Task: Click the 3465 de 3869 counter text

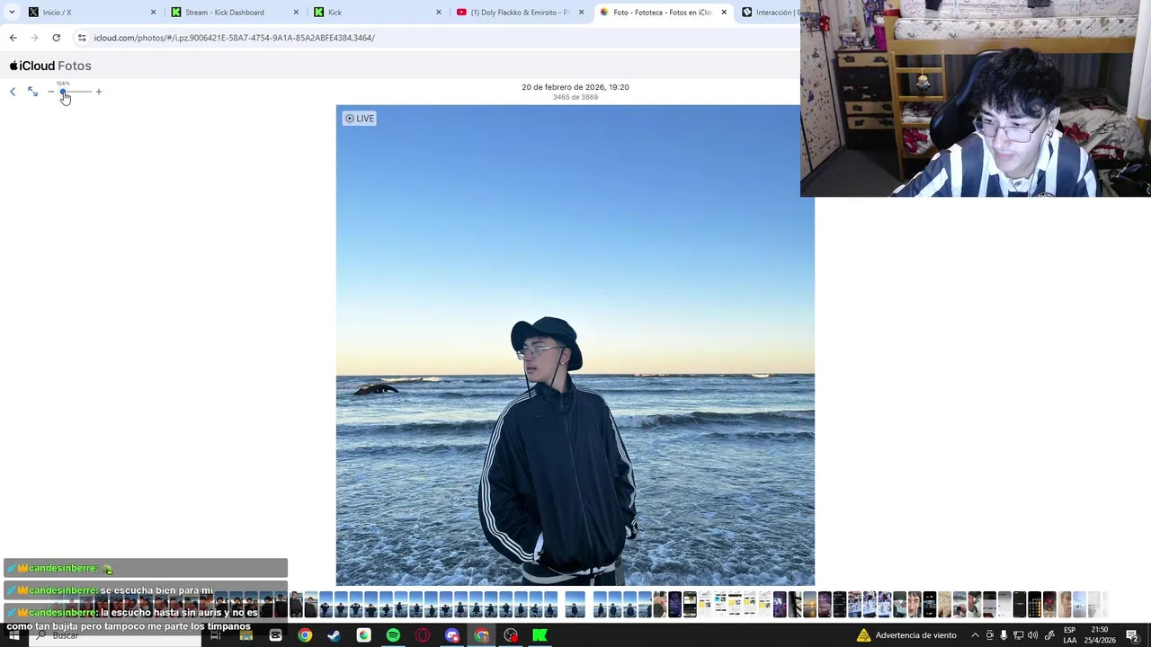Action: pyautogui.click(x=575, y=97)
